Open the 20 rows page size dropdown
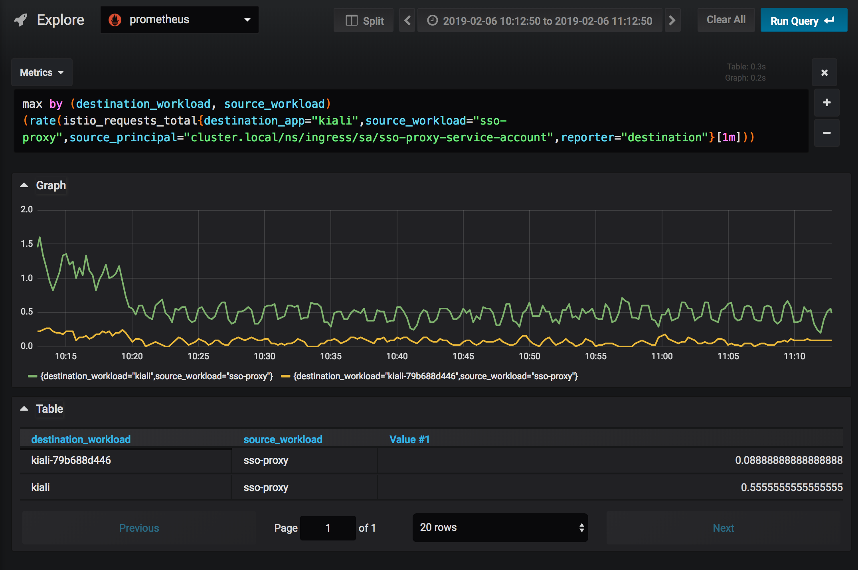This screenshot has height=570, width=858. coord(500,528)
